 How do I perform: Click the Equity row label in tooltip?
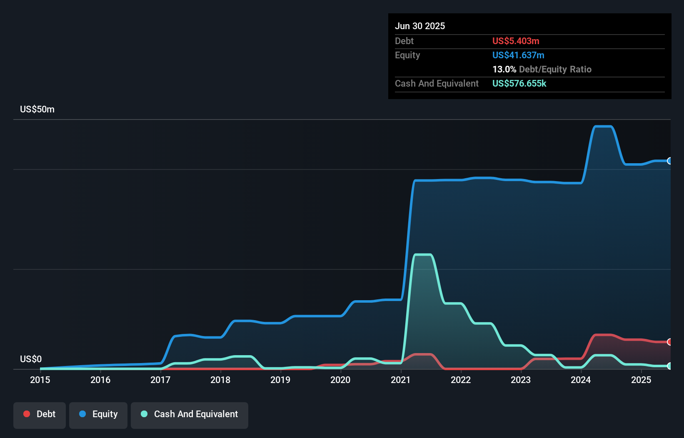pos(407,55)
